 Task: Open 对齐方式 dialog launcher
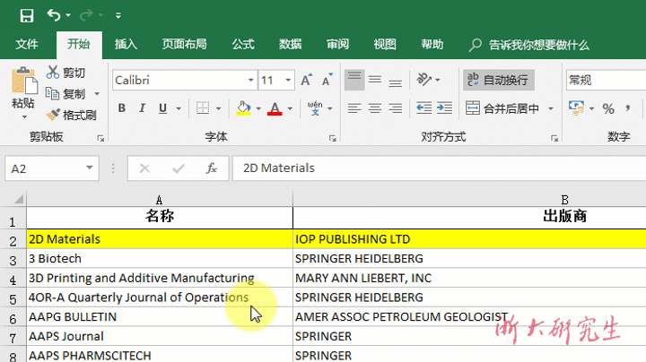tap(554, 139)
